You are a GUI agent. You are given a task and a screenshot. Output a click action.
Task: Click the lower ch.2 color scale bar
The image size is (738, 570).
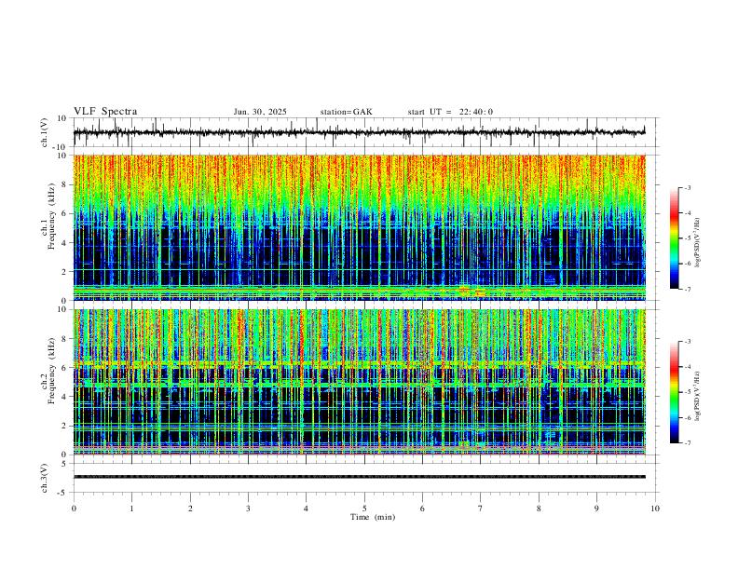click(675, 392)
